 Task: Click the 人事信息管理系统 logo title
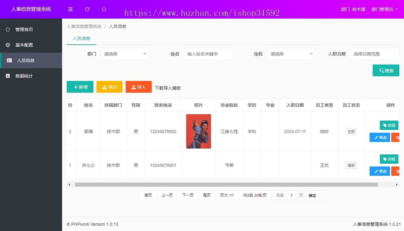point(31,9)
